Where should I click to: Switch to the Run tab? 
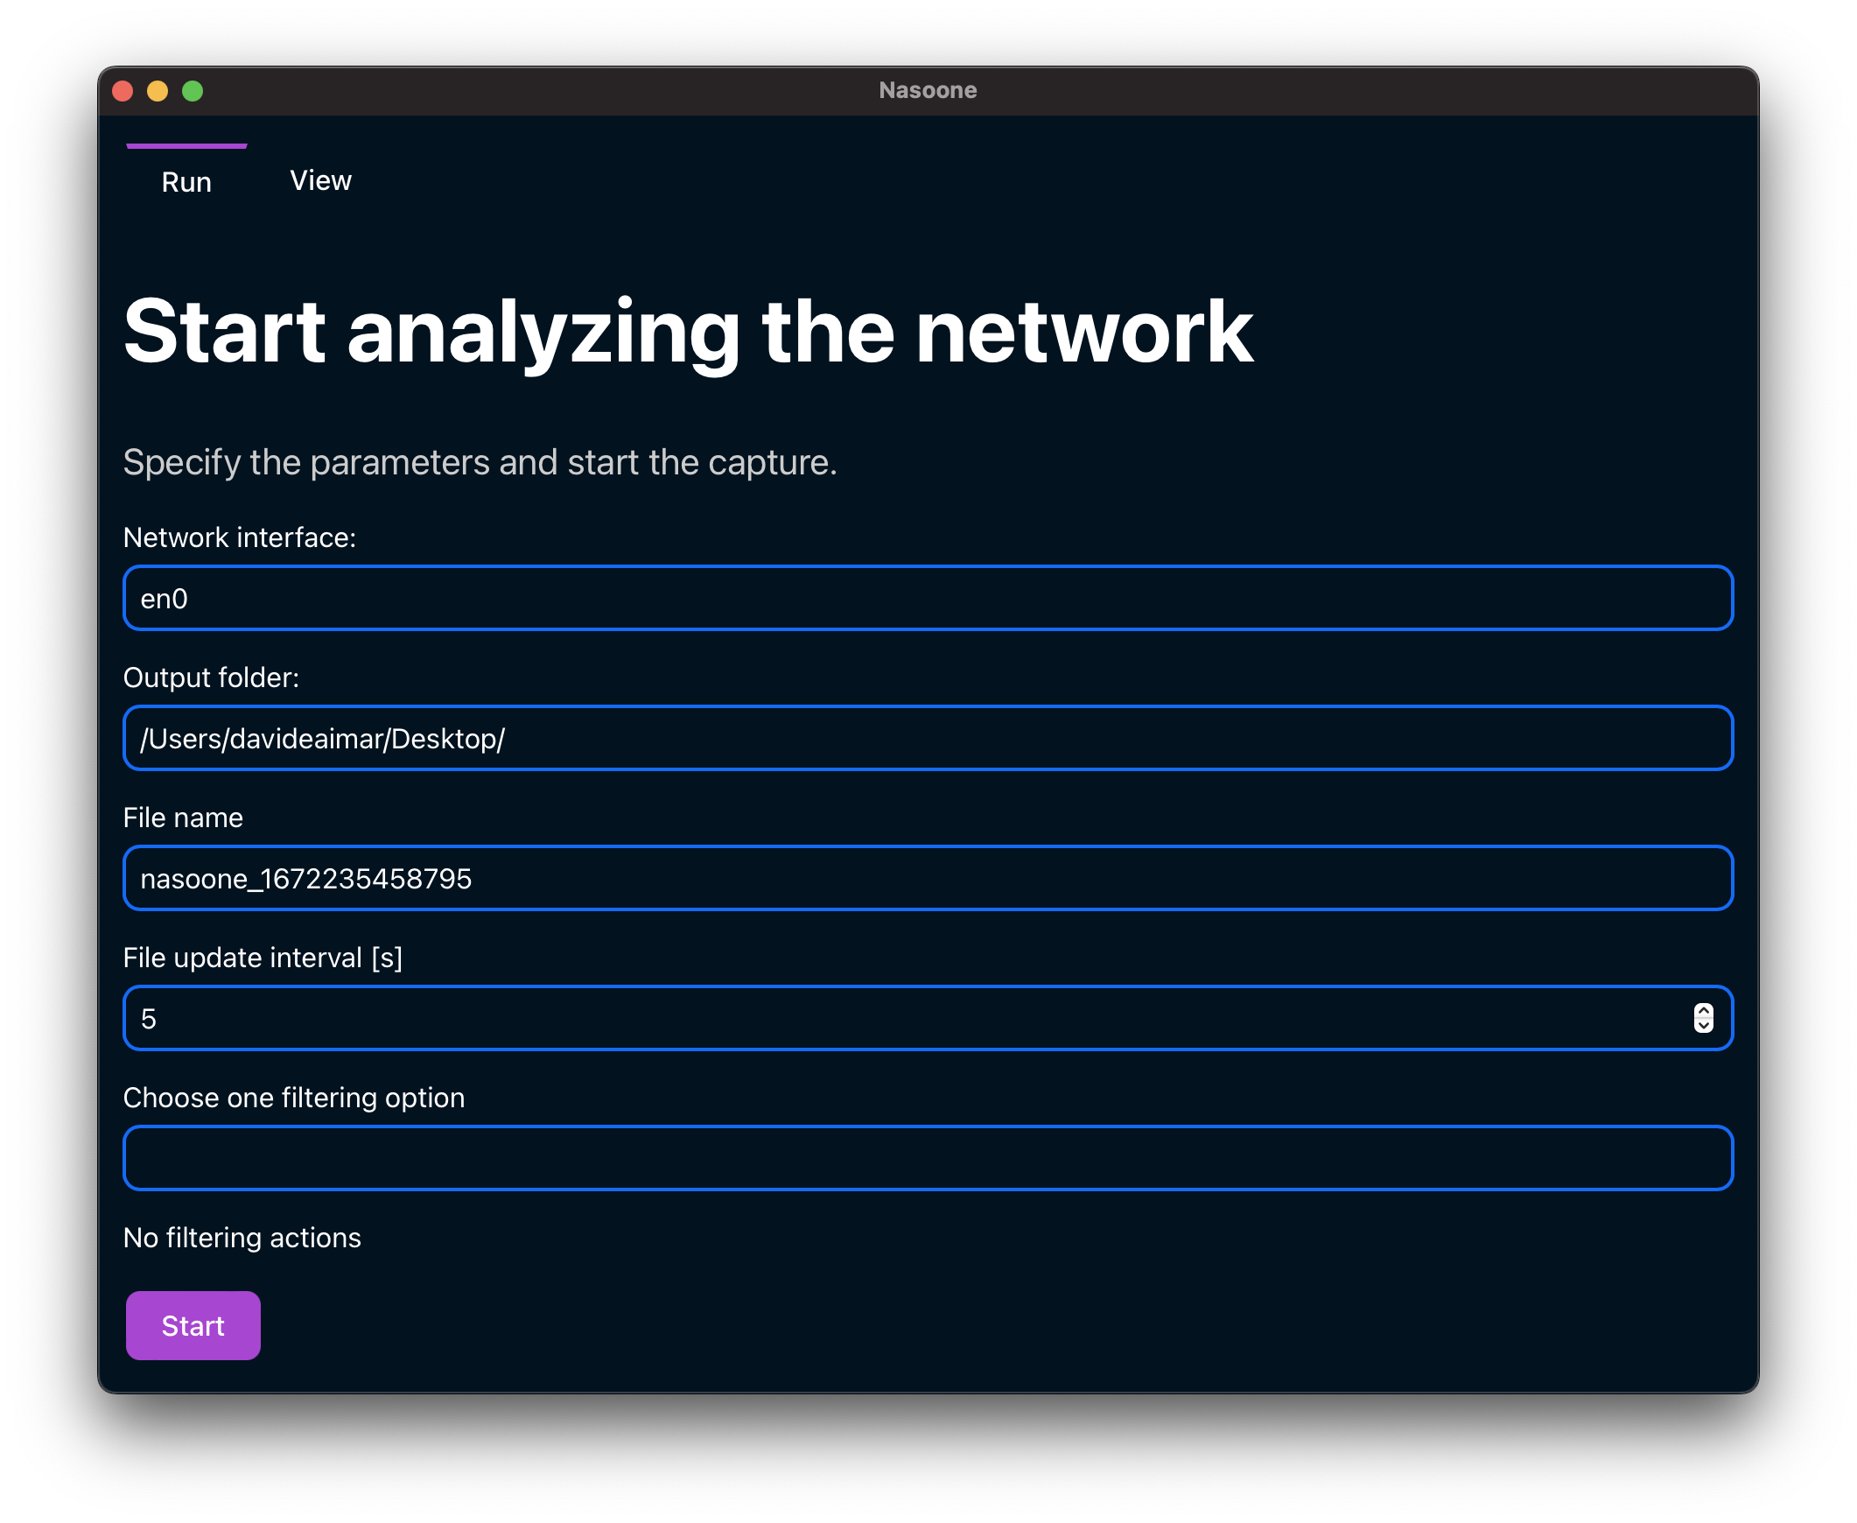click(186, 181)
